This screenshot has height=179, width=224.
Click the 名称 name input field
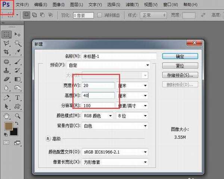pos(119,56)
